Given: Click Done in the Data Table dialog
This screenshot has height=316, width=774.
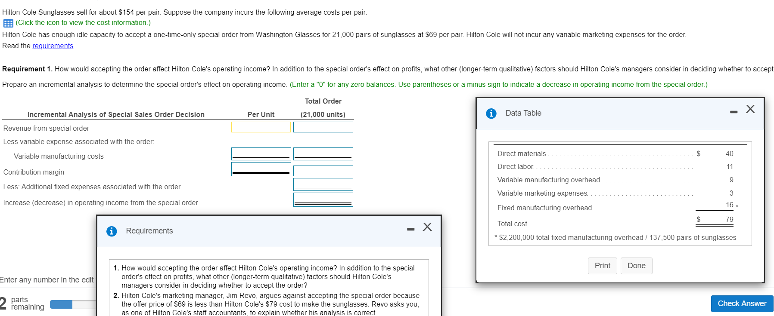Looking at the screenshot, I should [x=637, y=266].
